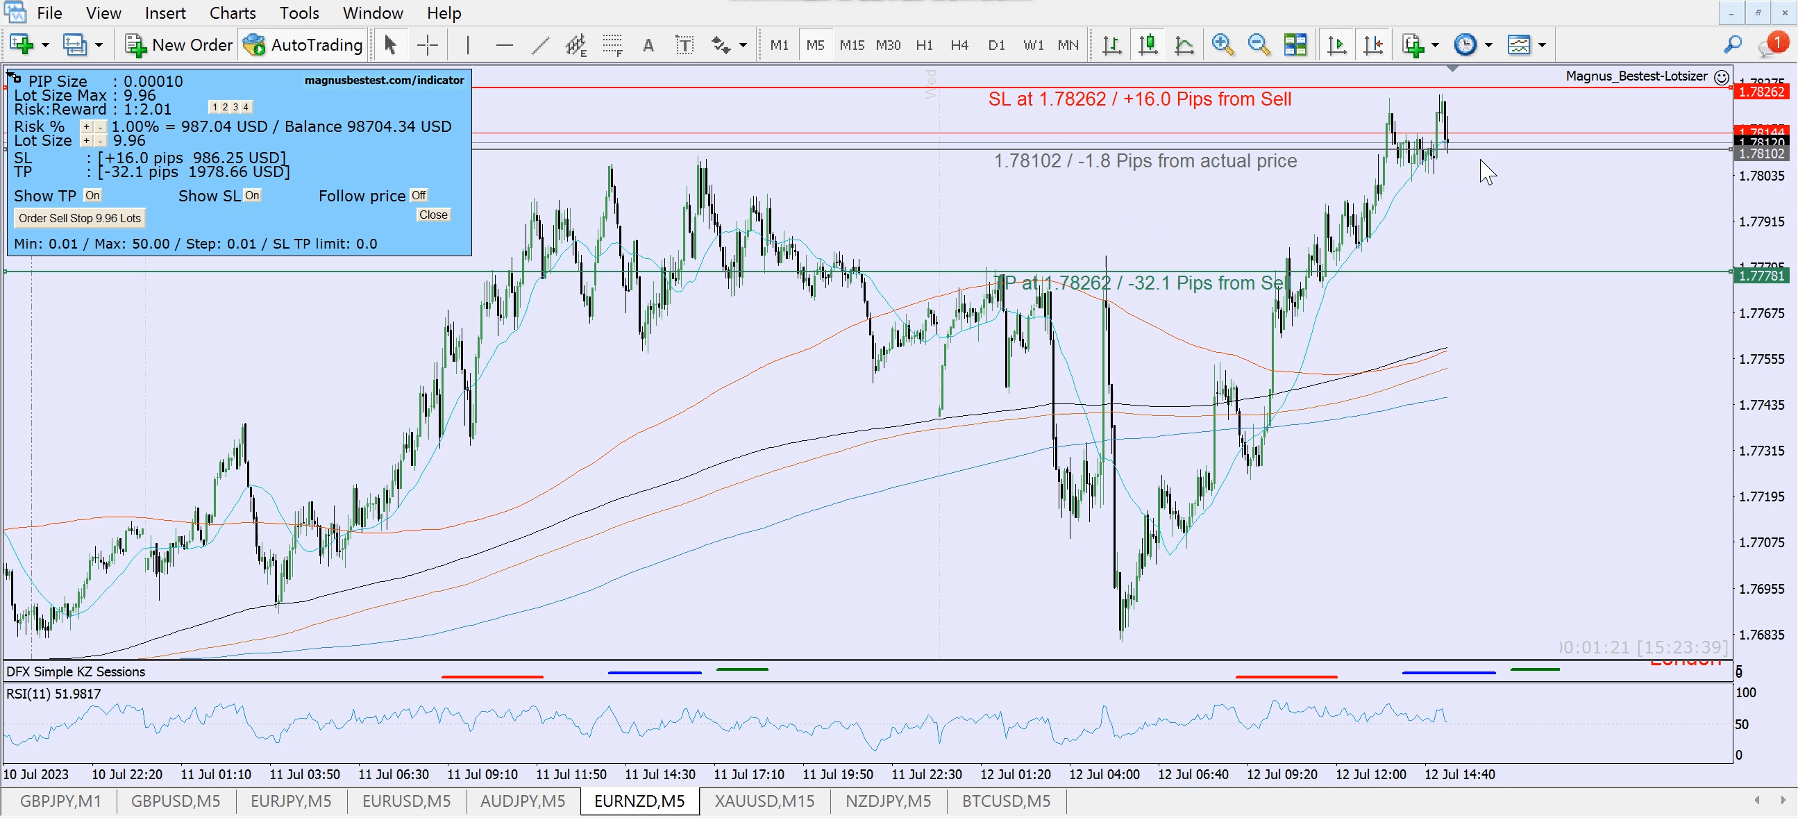Expand the arrows objects dropdown
Image resolution: width=1798 pixels, height=818 pixels.
click(743, 45)
